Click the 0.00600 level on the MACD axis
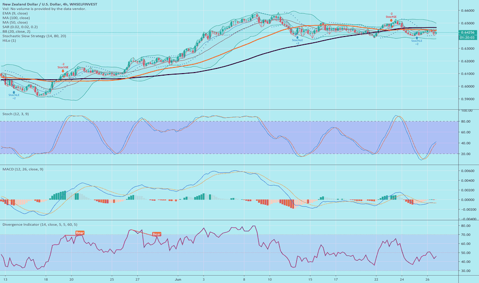The image size is (479, 283). (468, 171)
